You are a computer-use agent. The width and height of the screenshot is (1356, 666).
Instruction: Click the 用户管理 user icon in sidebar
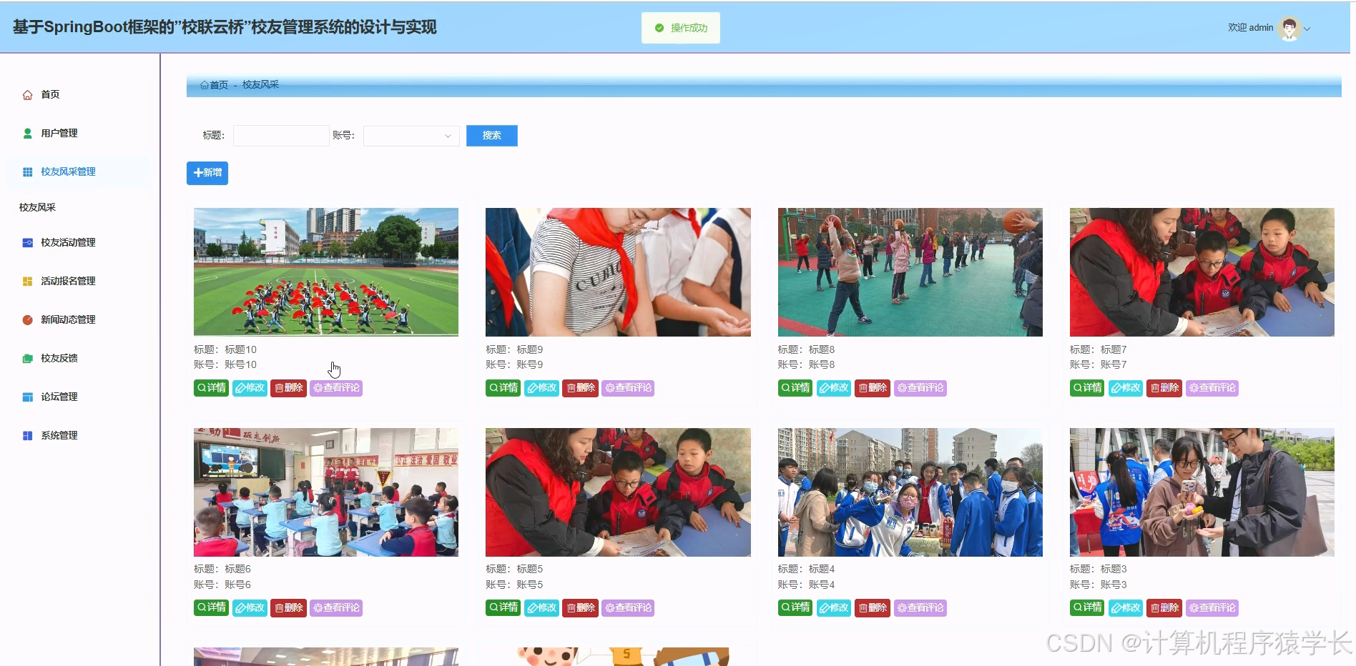click(x=27, y=132)
